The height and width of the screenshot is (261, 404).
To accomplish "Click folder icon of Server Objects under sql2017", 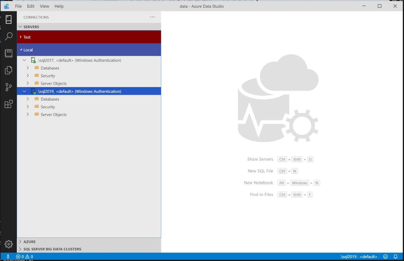I will click(x=37, y=83).
